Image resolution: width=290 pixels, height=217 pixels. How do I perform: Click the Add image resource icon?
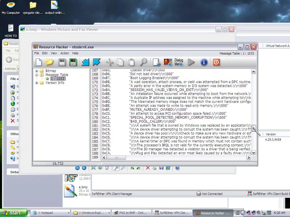(x=168, y=62)
